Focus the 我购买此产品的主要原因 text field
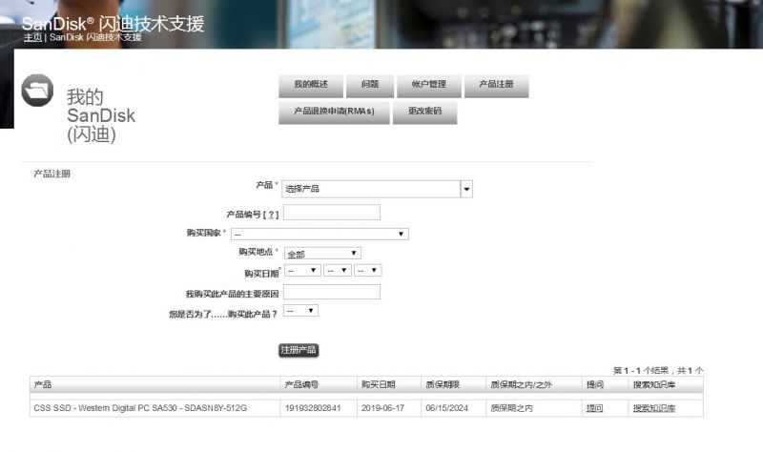This screenshot has width=763, height=452. [x=332, y=292]
